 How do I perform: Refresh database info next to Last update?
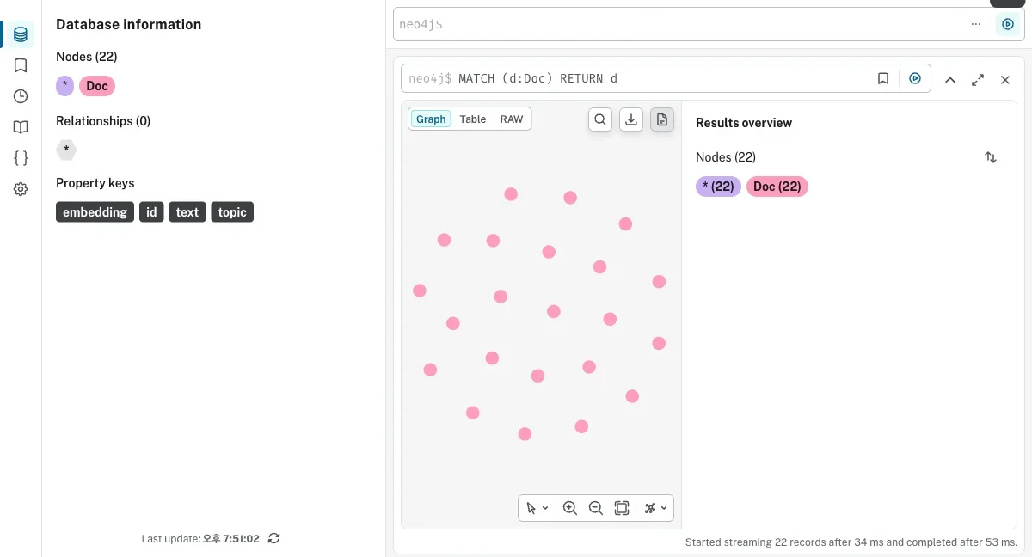click(273, 538)
